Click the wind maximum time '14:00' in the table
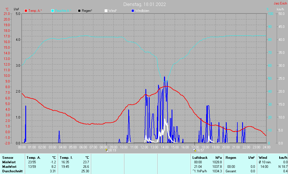The width and height of the screenshot is (288, 174). coord(264,166)
